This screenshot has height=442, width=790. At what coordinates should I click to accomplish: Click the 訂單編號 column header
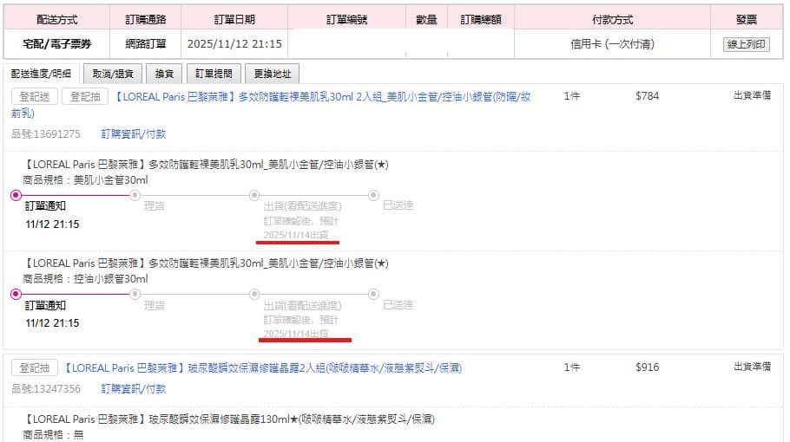346,20
